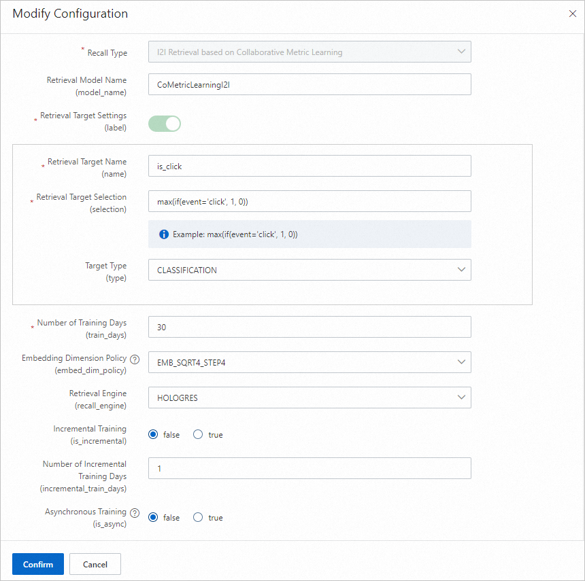The height and width of the screenshot is (581, 585).
Task: Click the Number of Incremental Training Days input
Action: tap(310, 468)
